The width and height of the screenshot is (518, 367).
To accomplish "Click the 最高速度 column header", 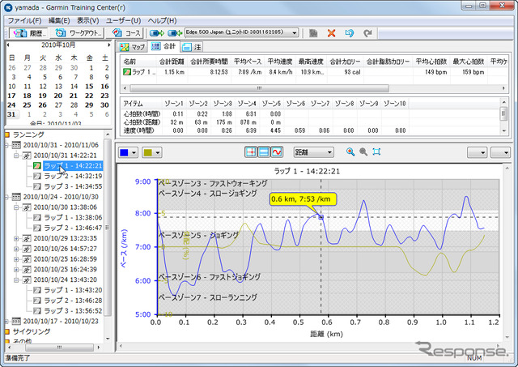I will (x=311, y=62).
